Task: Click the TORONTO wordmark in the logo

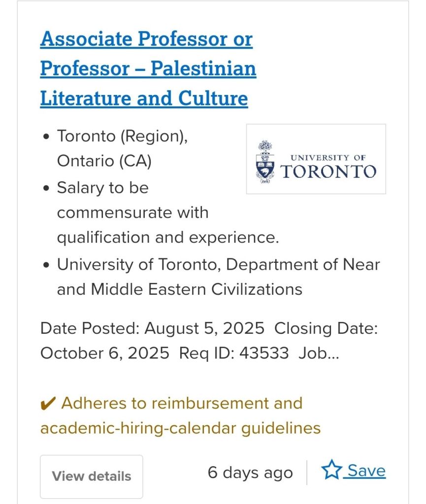Action: click(x=328, y=171)
